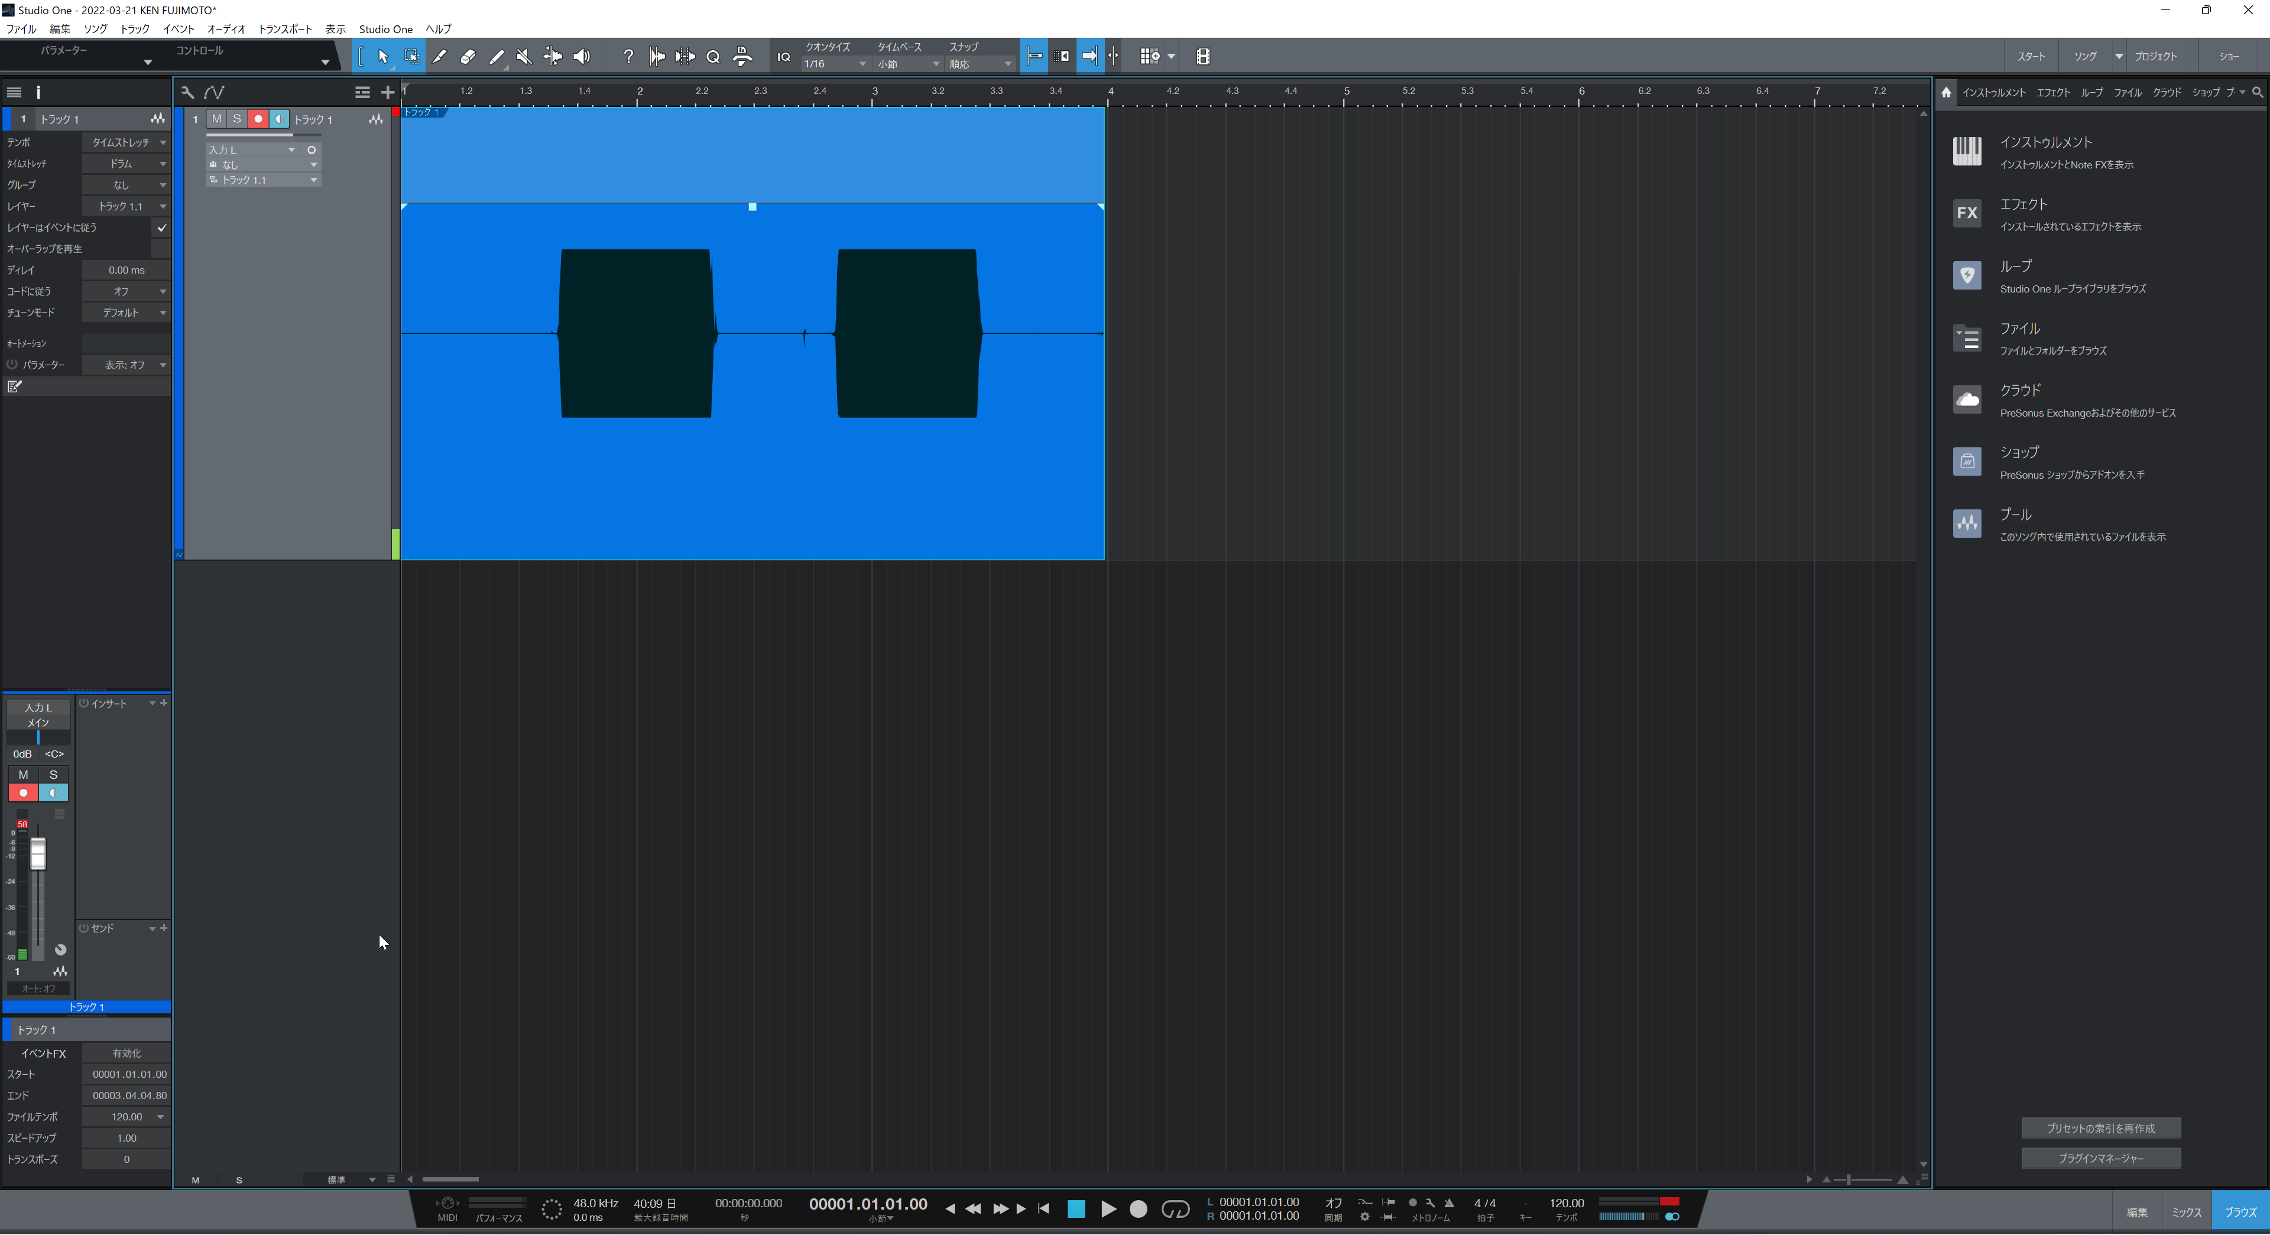Viewport: 2270px width, 1235px height.
Task: Open the プール browser section icon
Action: pos(1967,524)
